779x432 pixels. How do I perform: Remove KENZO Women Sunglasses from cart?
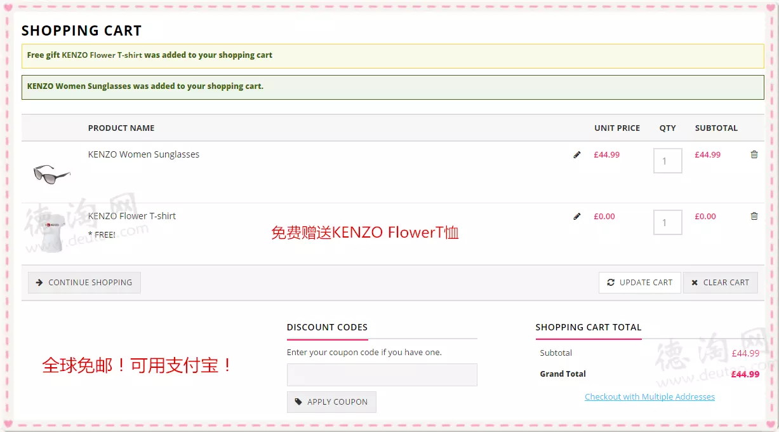[754, 154]
